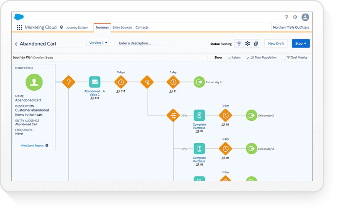338x211 pixels.
Task: Open the help question mark icon
Action: click(286, 17)
